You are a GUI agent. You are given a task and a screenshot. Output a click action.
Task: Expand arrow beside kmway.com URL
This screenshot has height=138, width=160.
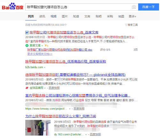pos(70,109)
